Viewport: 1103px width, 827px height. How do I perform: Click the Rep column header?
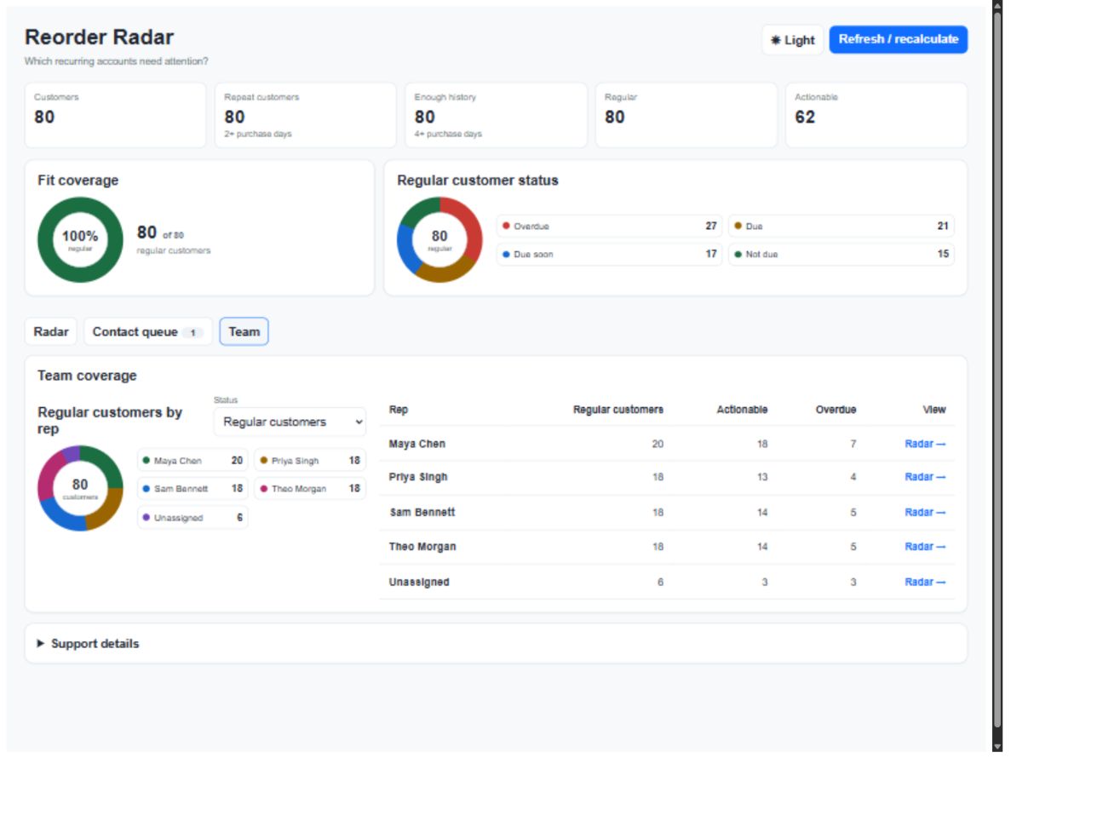coord(399,410)
